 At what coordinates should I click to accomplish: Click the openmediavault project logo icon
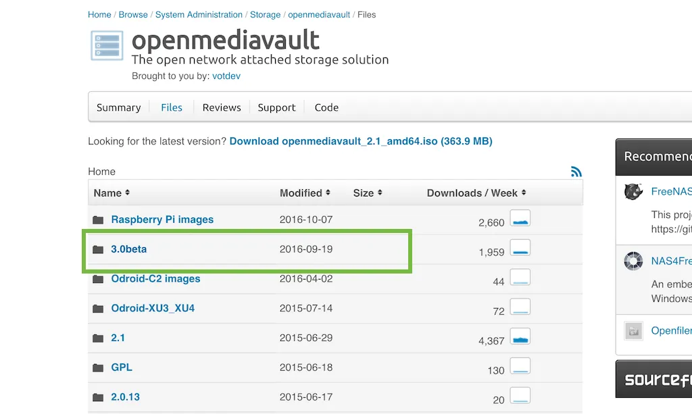coord(107,45)
